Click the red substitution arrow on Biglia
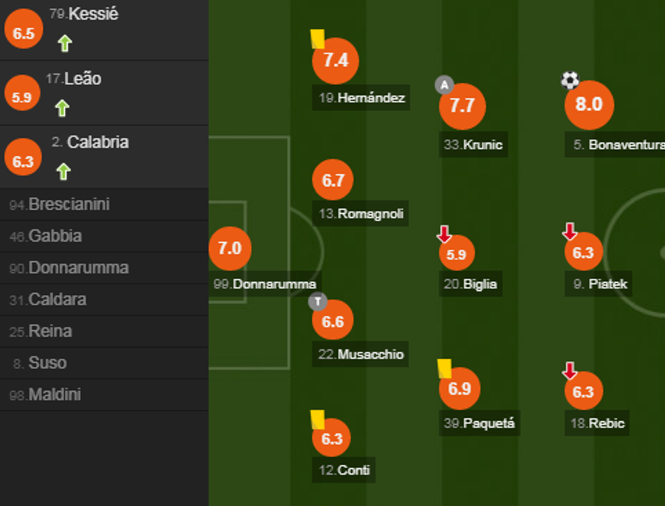This screenshot has width=665, height=506. 444,235
